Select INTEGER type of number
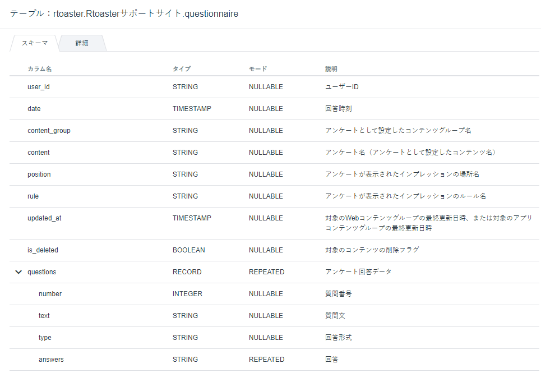Screen dimensions: 541x382 (x=187, y=294)
